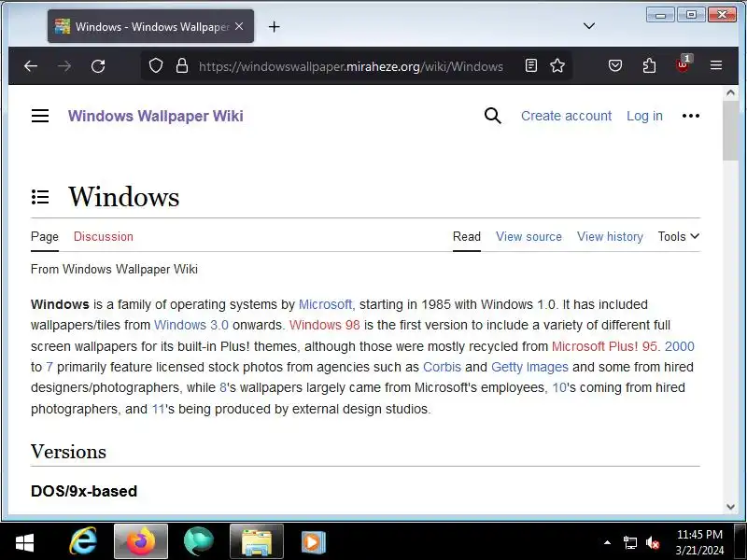This screenshot has height=560, width=747.
Task: Follow the 11 version link
Action: 158,409
